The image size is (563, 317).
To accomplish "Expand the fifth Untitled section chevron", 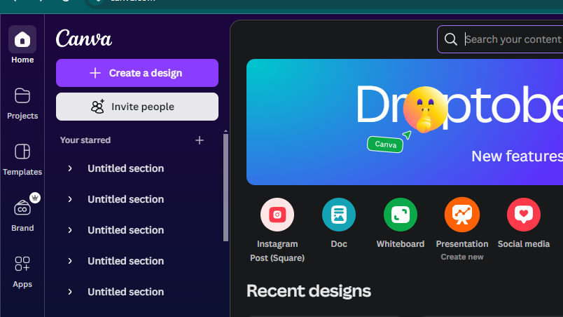I will [70, 292].
